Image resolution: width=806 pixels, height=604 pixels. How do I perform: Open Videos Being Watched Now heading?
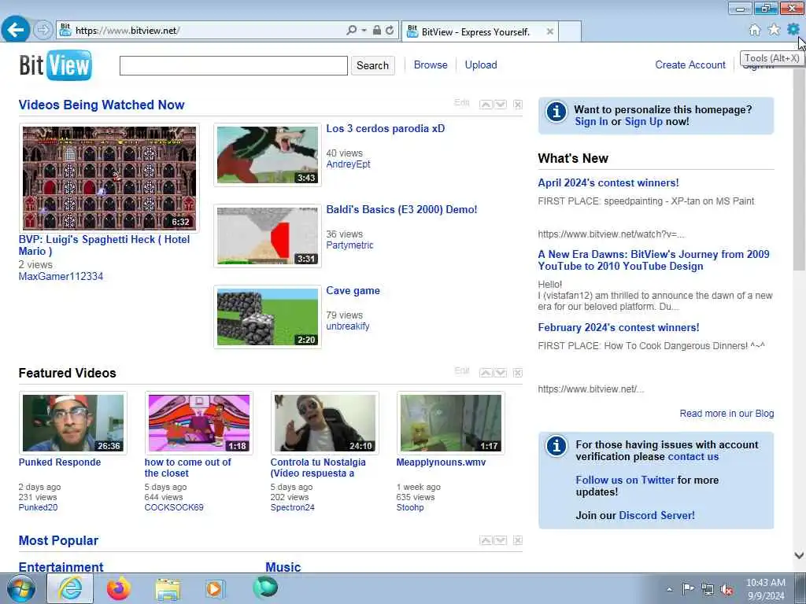coord(102,105)
